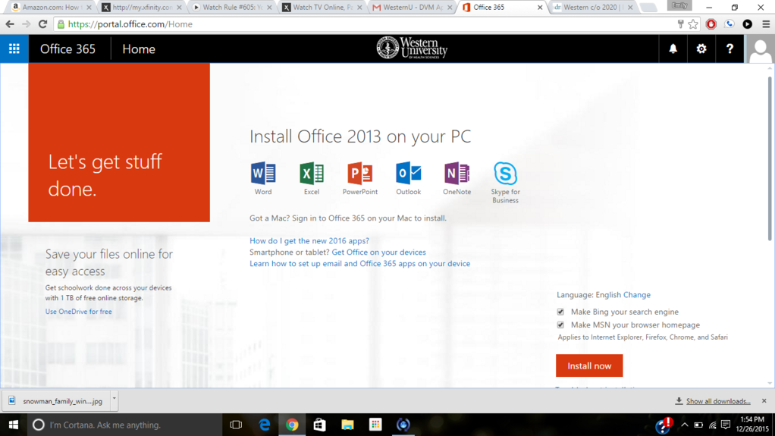Uncheck Make Bing your search engine
This screenshot has height=436, width=775.
(x=560, y=312)
